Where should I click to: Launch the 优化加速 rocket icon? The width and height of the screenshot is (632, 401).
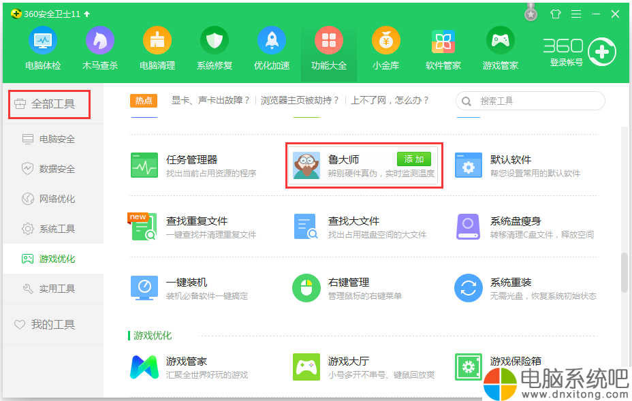tap(272, 40)
